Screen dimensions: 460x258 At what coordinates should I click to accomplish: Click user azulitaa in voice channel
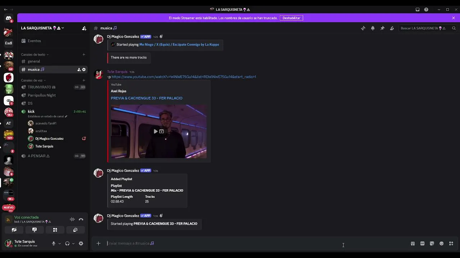[x=41, y=131]
